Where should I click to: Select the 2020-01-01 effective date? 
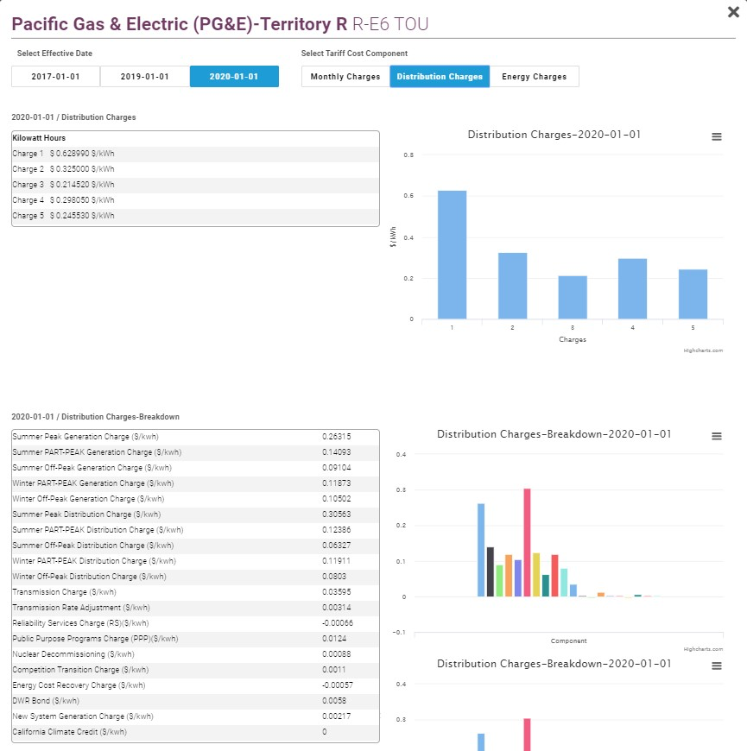point(234,77)
